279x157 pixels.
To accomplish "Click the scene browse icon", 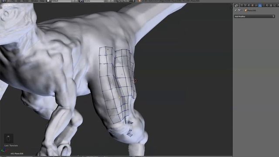I will [x=82, y=1].
